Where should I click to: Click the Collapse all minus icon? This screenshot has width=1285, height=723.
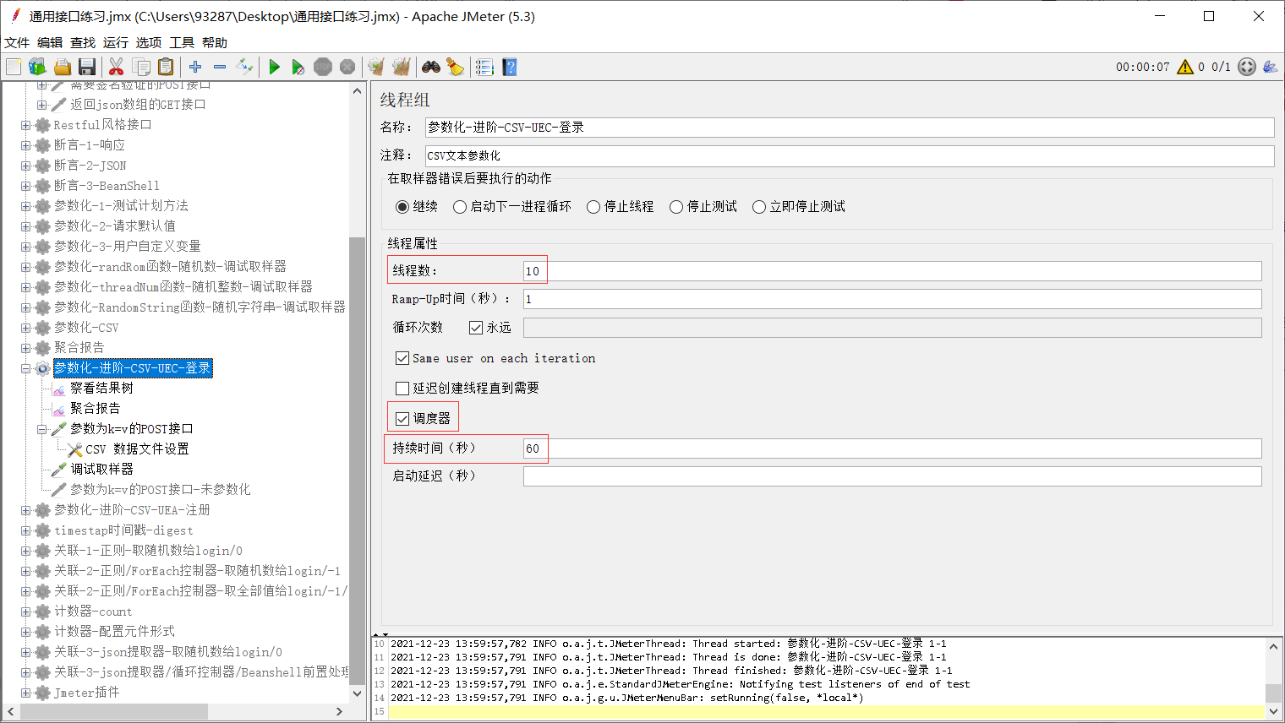click(x=220, y=67)
